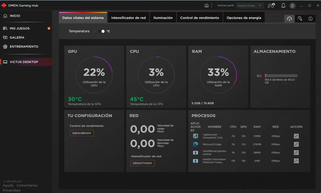Open the Opciones de energía tab
The image size is (321, 193).
(244, 18)
